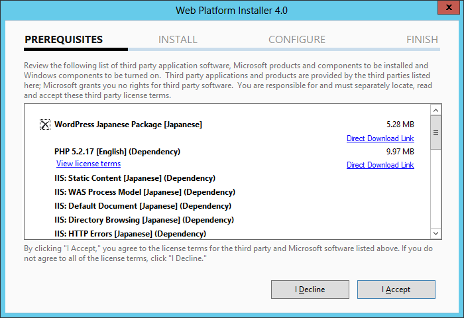Click the scroll up arrow of the list
This screenshot has width=464, height=318.
[435, 111]
